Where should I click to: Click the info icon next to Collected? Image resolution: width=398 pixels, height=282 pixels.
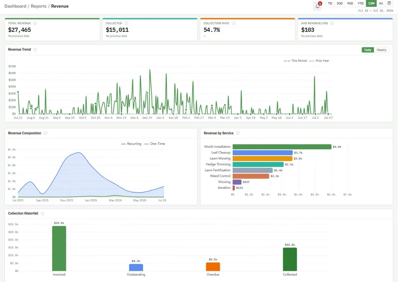pos(127,24)
